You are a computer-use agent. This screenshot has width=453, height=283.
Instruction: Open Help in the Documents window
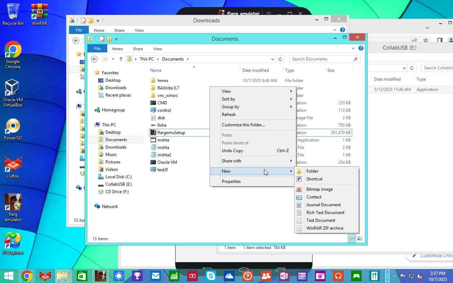pyautogui.click(x=361, y=48)
